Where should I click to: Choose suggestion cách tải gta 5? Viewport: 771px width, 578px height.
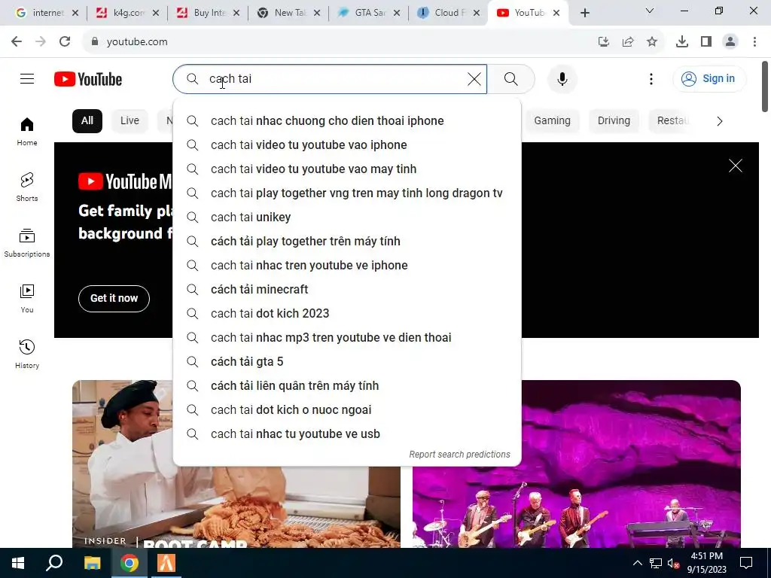(347, 362)
